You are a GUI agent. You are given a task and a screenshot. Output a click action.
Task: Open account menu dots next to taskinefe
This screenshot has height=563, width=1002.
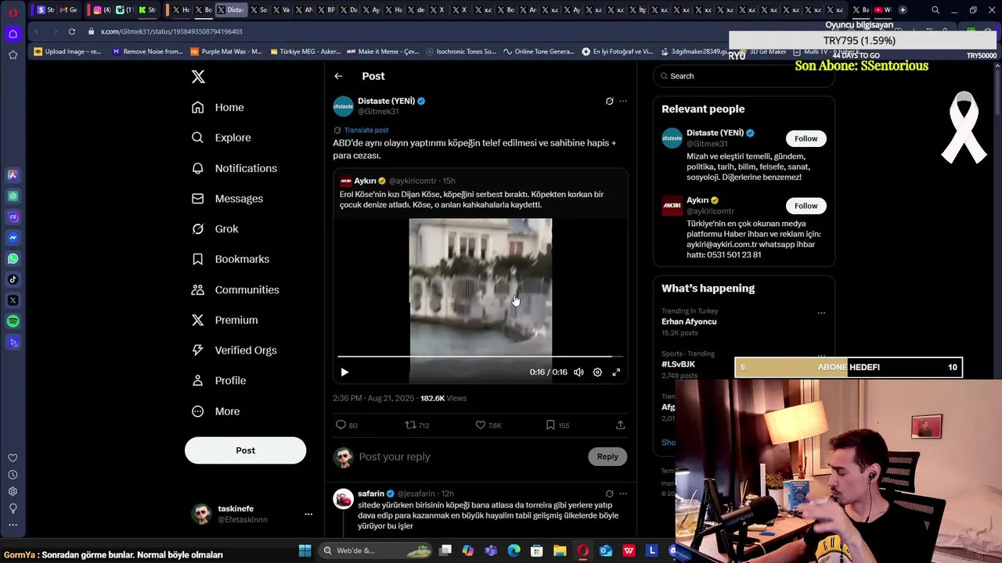[x=308, y=514]
